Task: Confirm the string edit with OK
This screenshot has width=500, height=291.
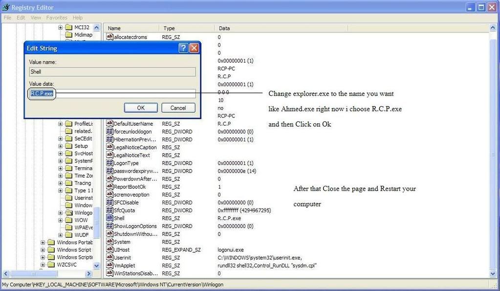Action: pyautogui.click(x=141, y=108)
